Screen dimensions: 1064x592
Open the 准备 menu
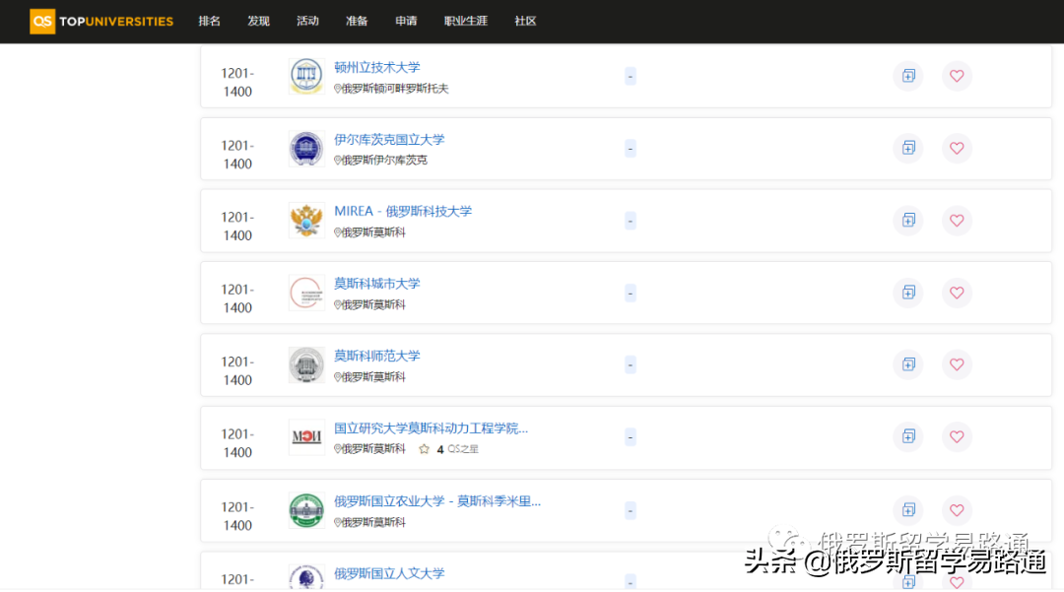(357, 21)
